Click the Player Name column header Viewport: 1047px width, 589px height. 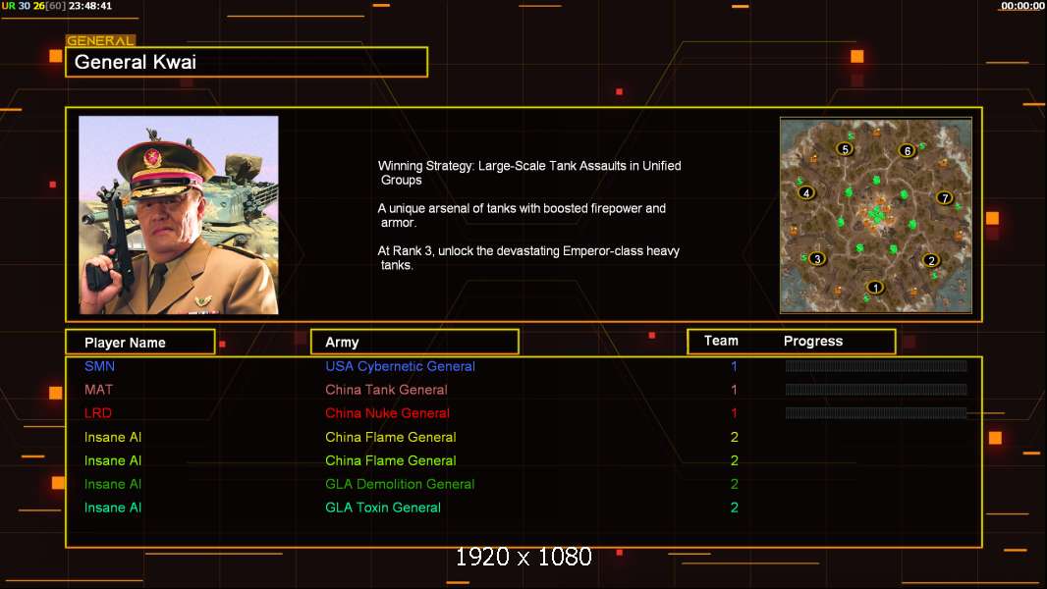point(140,343)
